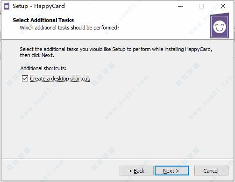The image size is (235, 182).
Task: Close the Setup wizard window
Action: [x=223, y=6]
